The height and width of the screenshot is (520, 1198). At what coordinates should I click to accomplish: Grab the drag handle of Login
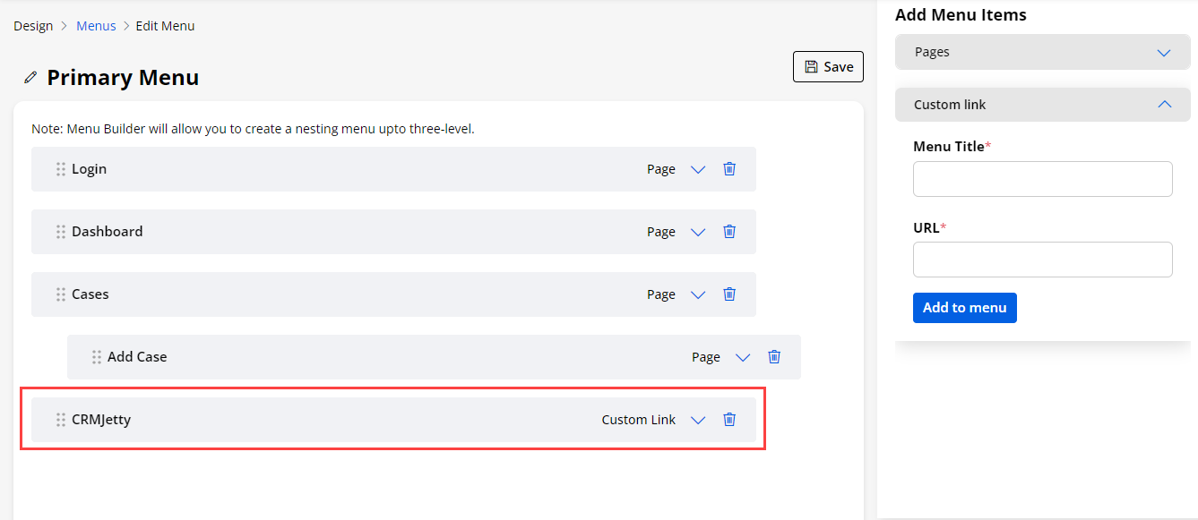(61, 169)
